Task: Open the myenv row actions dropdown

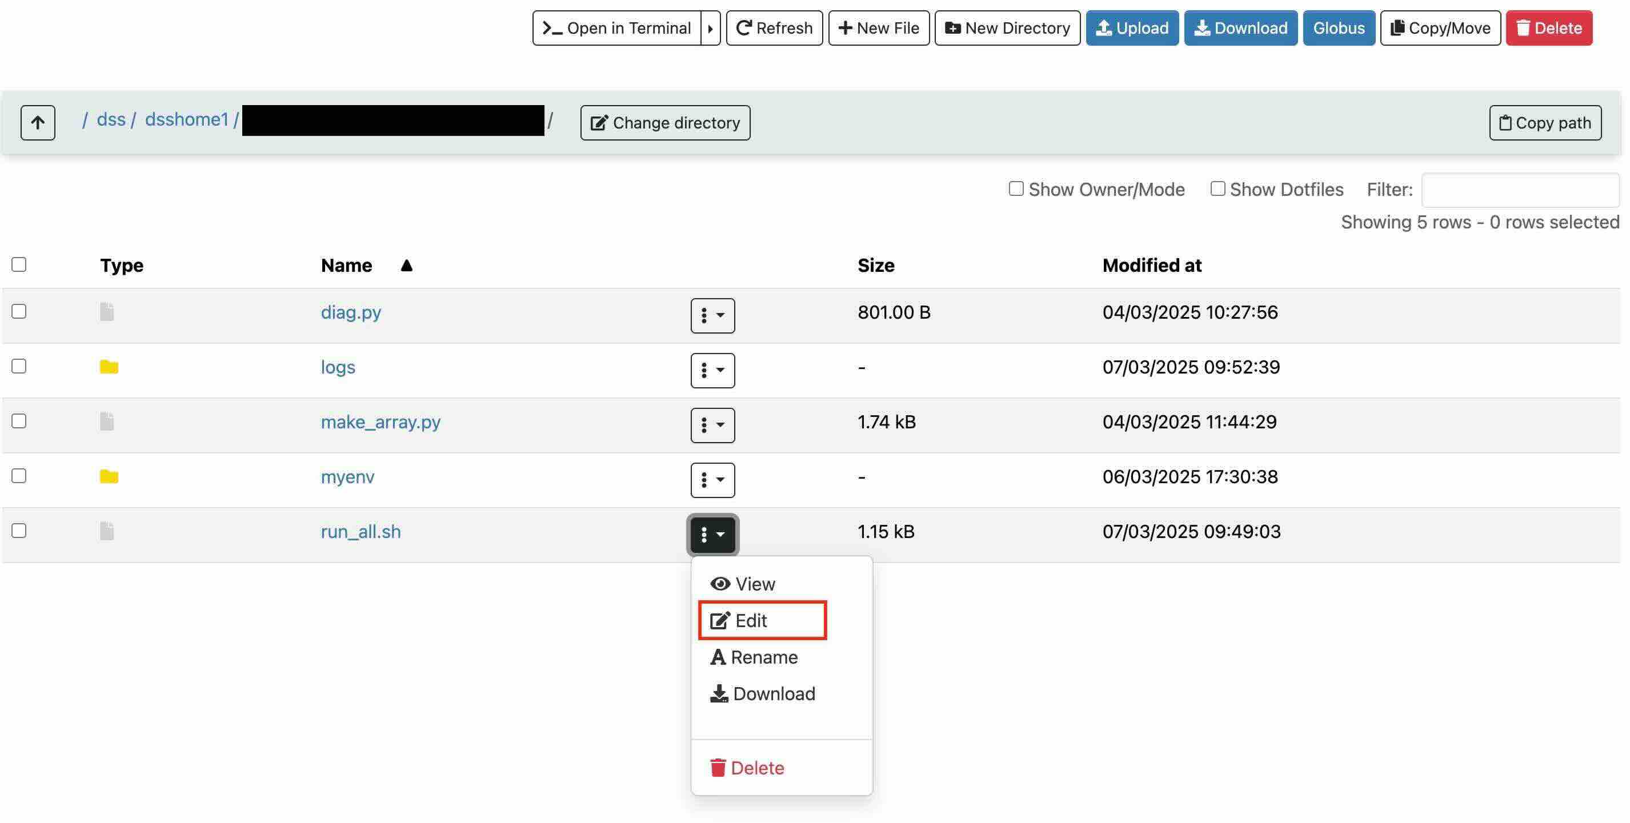Action: [712, 480]
